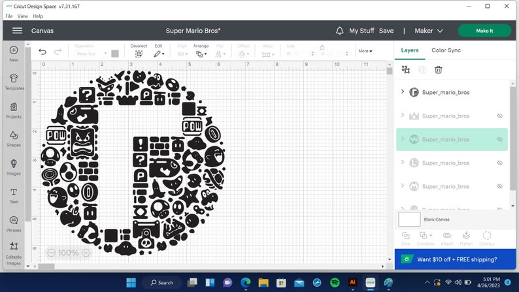Show the highlighted Super_mario_bros layer
Viewport: 519px width, 292px height.
tap(500, 139)
